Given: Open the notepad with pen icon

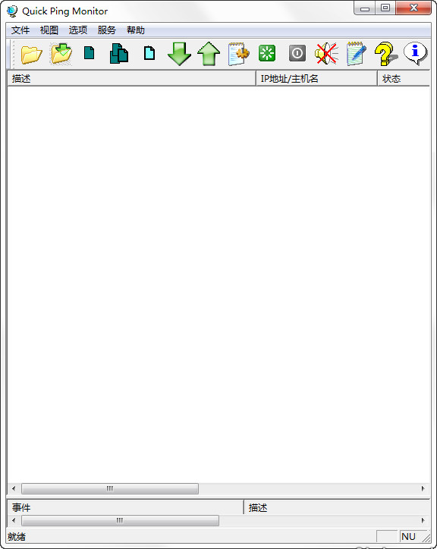Looking at the screenshot, I should pyautogui.click(x=356, y=54).
